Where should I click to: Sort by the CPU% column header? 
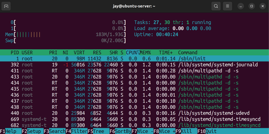coord(133,53)
